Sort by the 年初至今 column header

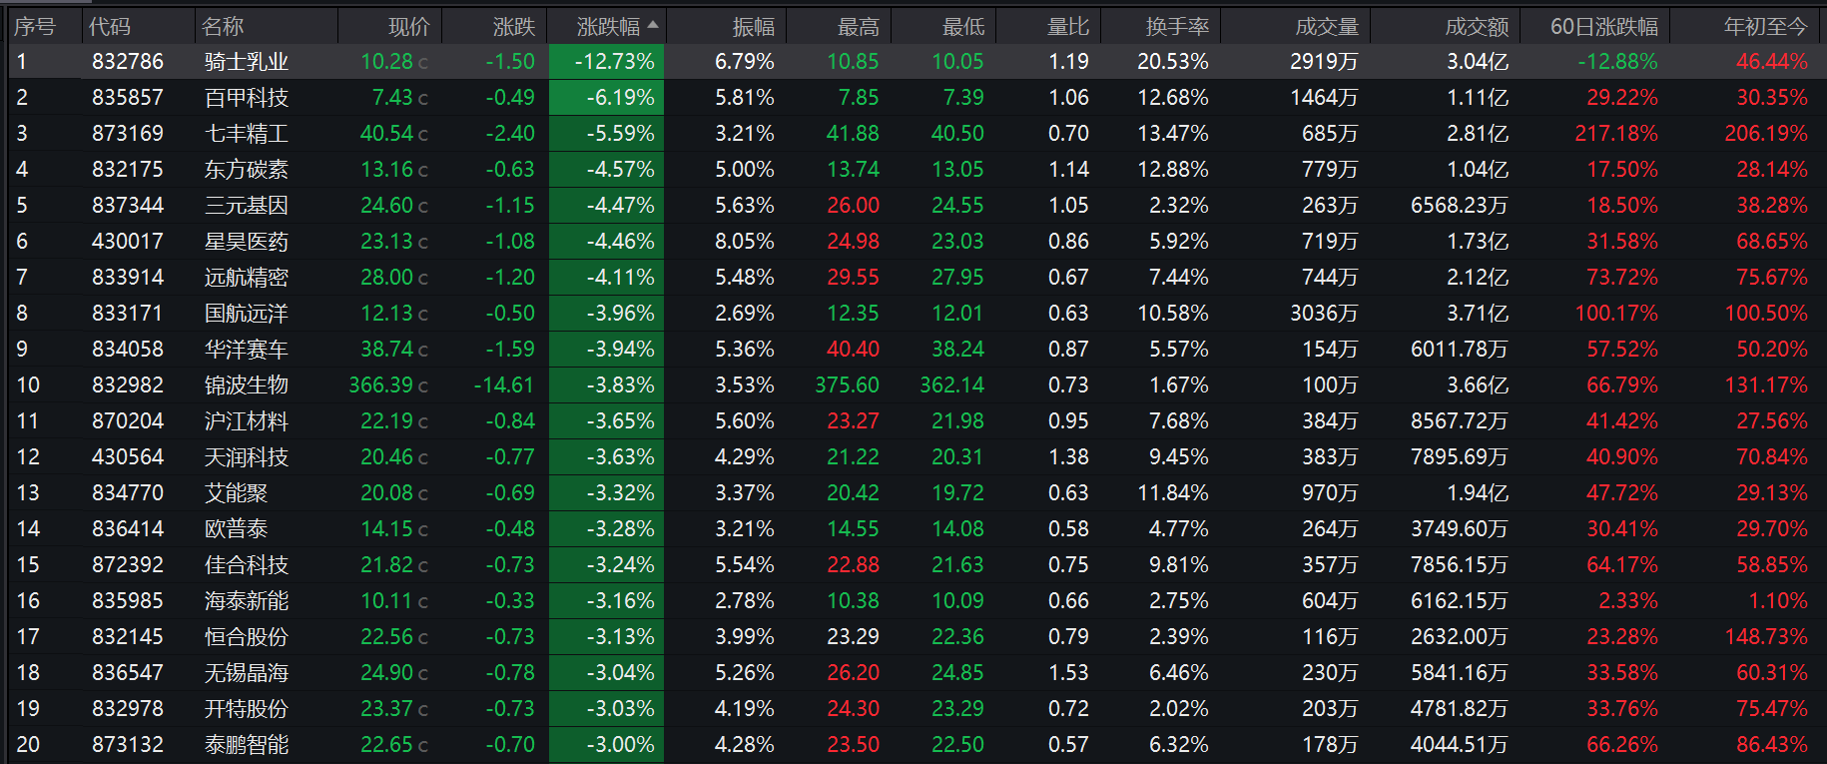(x=1766, y=27)
